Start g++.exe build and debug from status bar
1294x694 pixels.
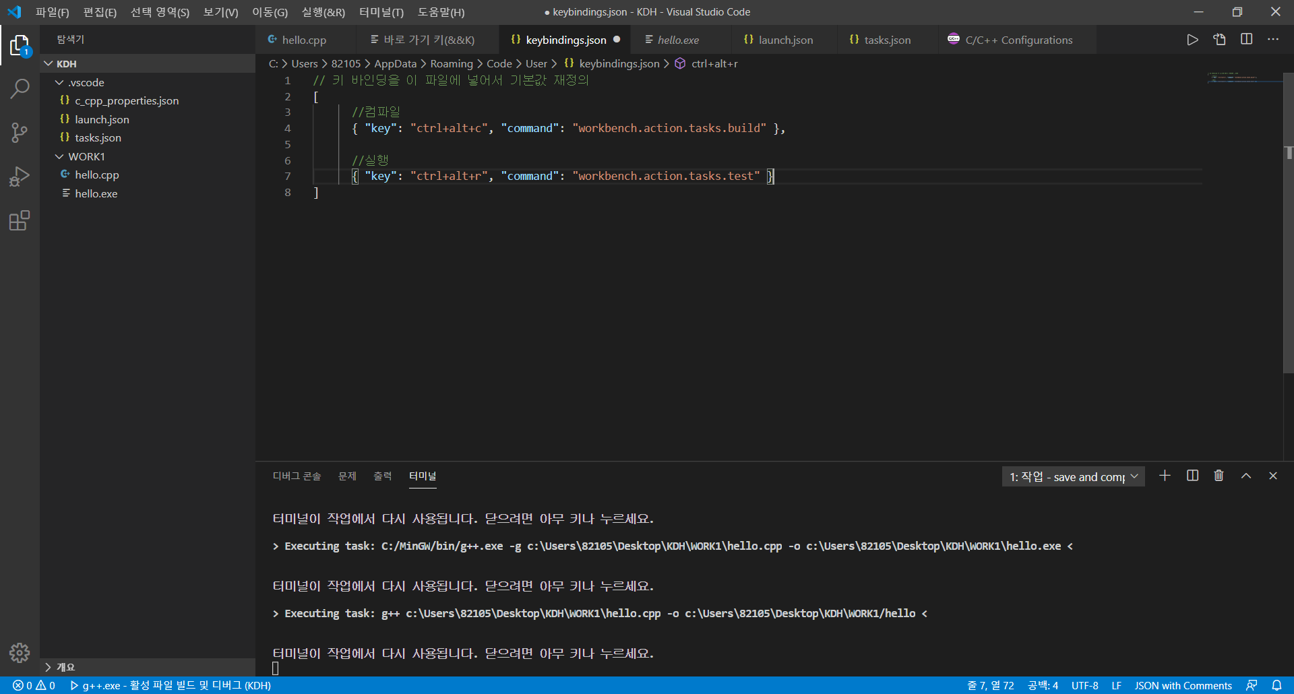[x=171, y=685]
